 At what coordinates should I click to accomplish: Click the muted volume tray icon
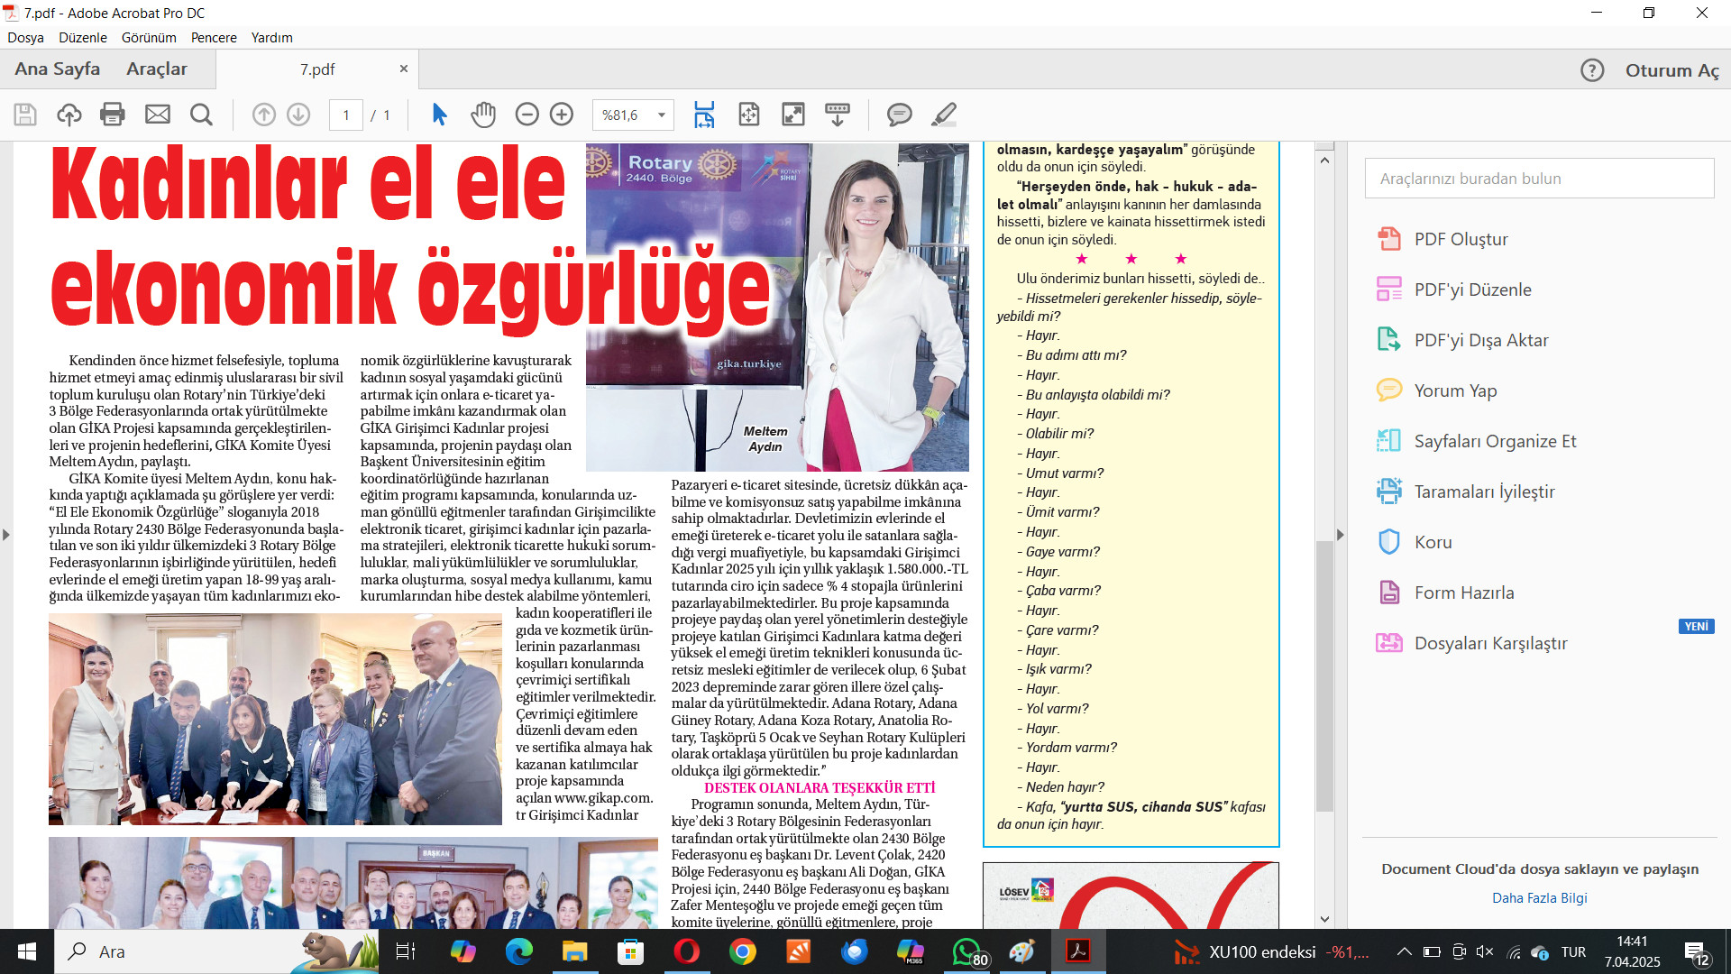[x=1486, y=951]
